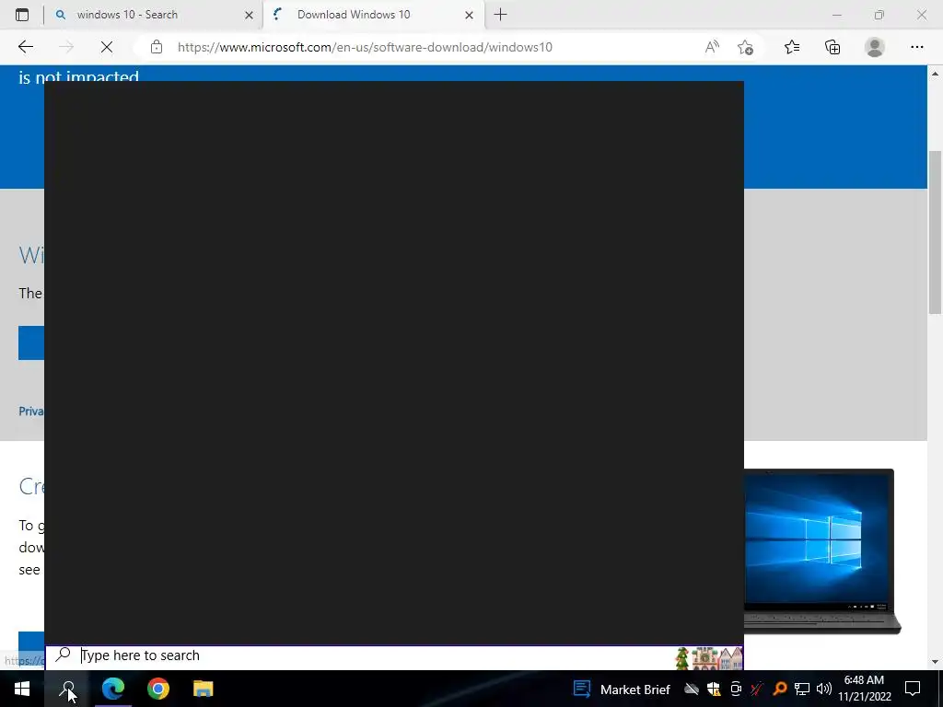Open the Action Center notifications
This screenshot has height=707, width=943.
pos(913,689)
